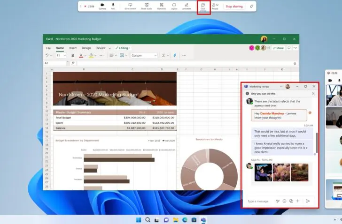The width and height of the screenshot is (342, 224).
Task: Switch to the Insert tab in Excel
Action: 73,48
